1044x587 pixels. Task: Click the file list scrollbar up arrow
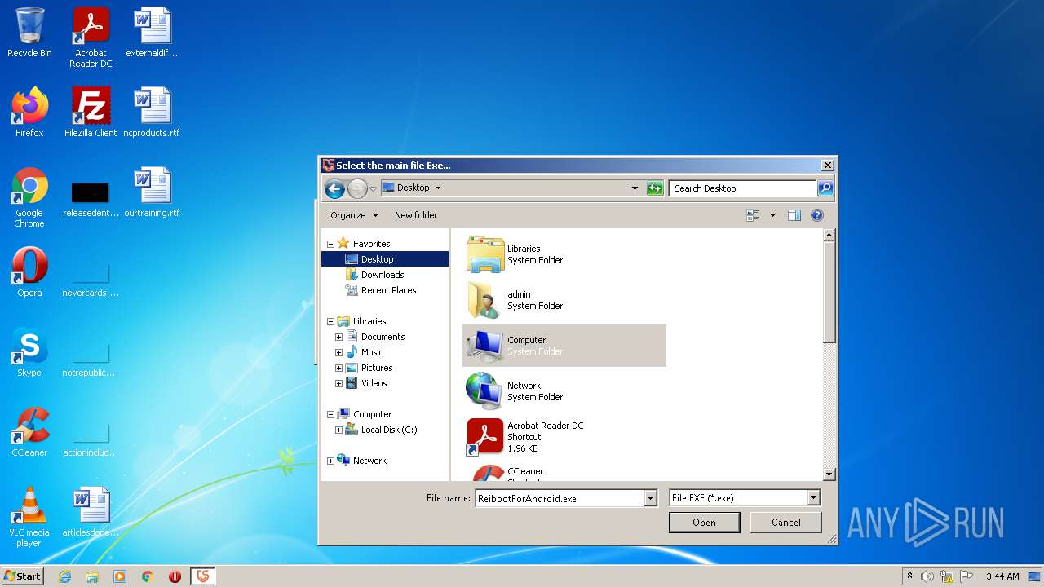click(x=829, y=236)
